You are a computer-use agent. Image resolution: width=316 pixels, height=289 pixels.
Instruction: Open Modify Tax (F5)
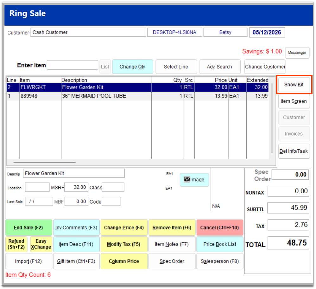coord(124,244)
